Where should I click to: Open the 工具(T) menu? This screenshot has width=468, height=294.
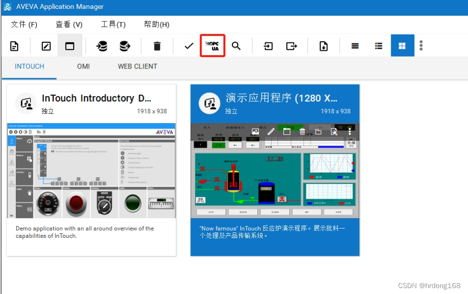click(113, 24)
